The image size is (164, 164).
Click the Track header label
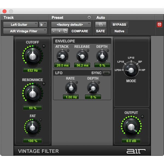coord(9,17)
